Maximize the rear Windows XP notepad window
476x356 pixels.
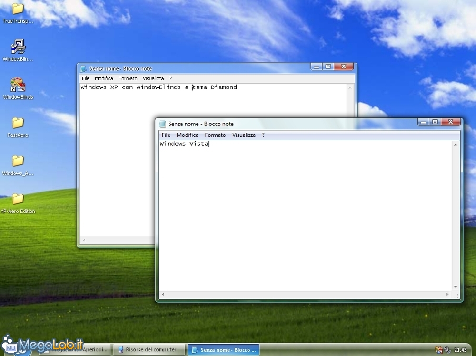[x=328, y=67]
